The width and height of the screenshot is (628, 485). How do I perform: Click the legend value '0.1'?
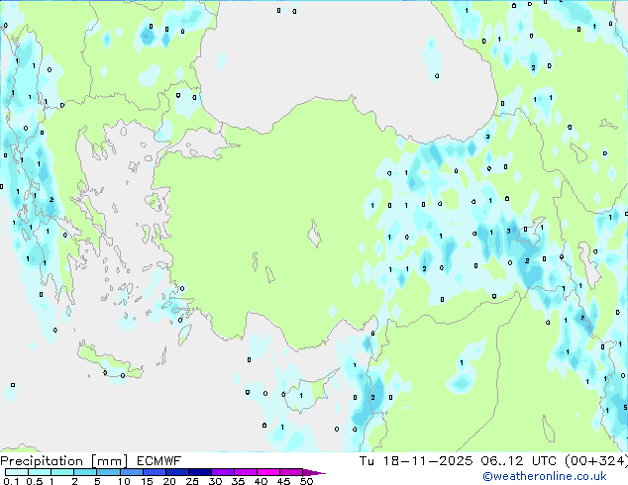tap(11, 481)
